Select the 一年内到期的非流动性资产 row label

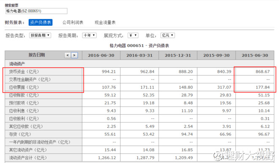(40, 142)
